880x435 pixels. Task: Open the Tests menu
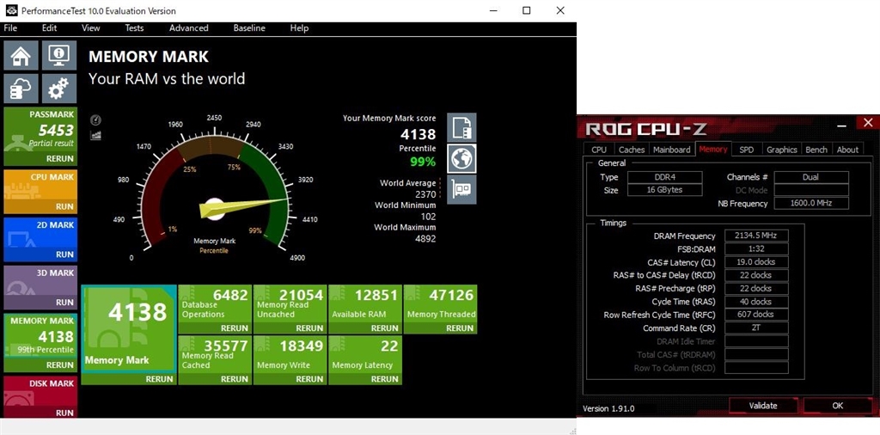tap(134, 28)
